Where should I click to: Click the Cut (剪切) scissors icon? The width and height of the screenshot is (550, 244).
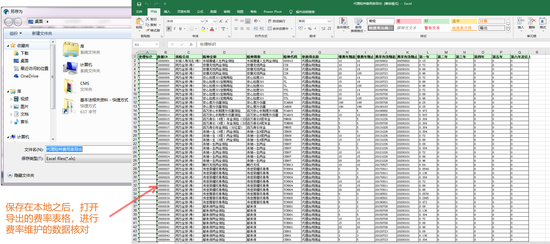tap(148, 19)
